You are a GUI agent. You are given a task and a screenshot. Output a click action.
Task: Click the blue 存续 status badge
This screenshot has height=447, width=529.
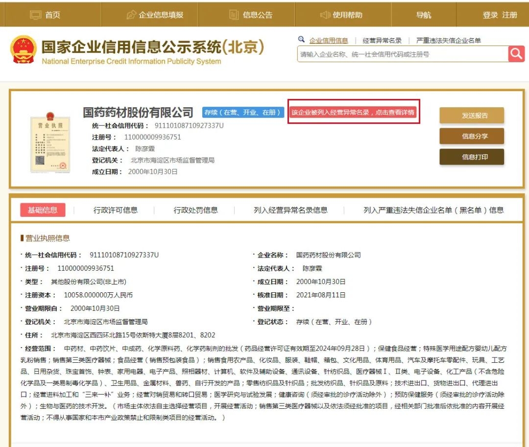click(242, 112)
